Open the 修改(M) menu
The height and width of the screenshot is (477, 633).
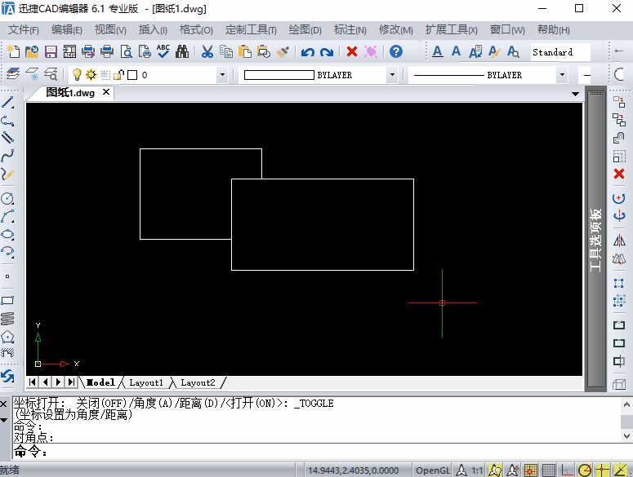[395, 30]
